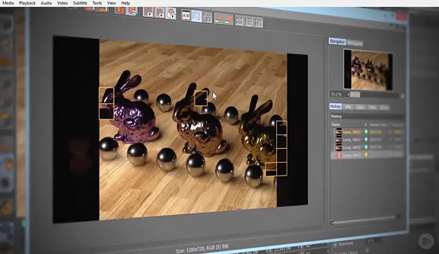Switch to the History tab
Screen dimensions: 439x254
tap(336, 107)
